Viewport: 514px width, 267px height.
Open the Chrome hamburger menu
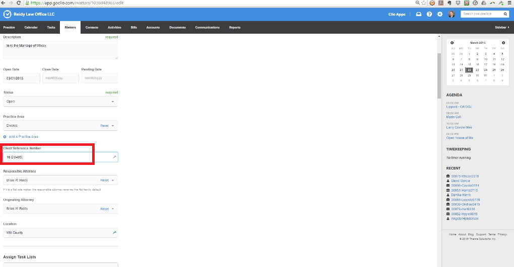coord(509,3)
